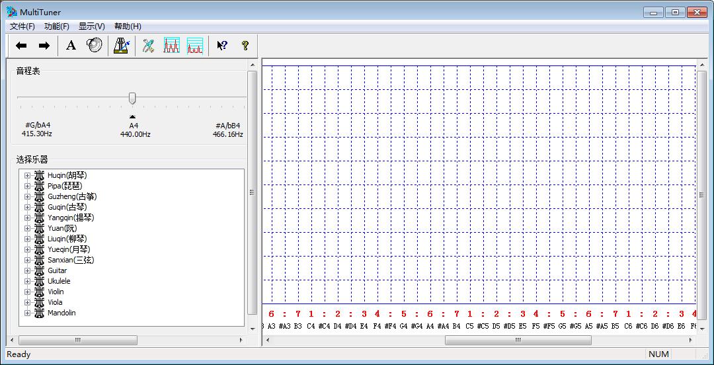Open the 显示(V) menu
Screen dimensions: 714x365
pyautogui.click(x=91, y=26)
